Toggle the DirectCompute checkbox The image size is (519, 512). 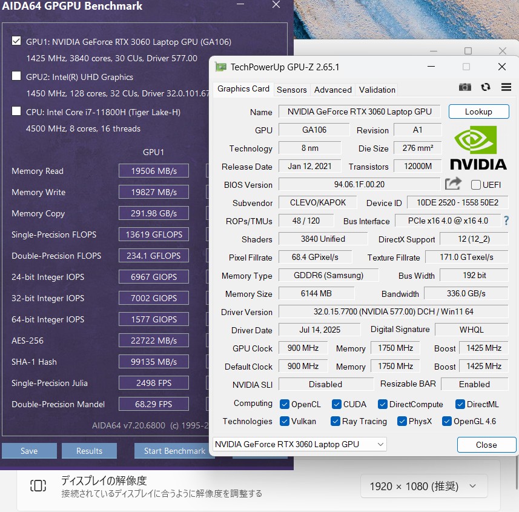point(382,404)
